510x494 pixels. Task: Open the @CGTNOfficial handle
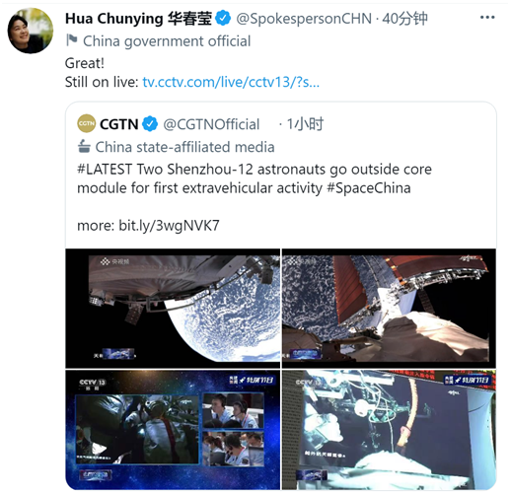point(211,124)
